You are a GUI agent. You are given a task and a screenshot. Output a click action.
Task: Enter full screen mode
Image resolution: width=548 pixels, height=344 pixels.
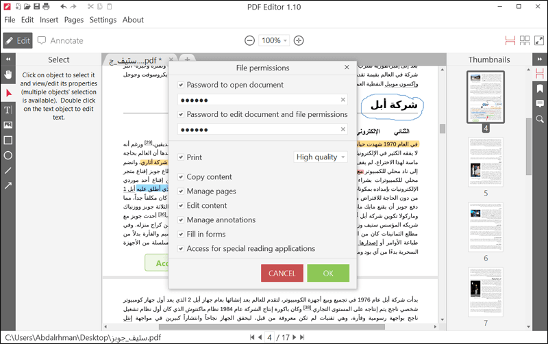[539, 40]
